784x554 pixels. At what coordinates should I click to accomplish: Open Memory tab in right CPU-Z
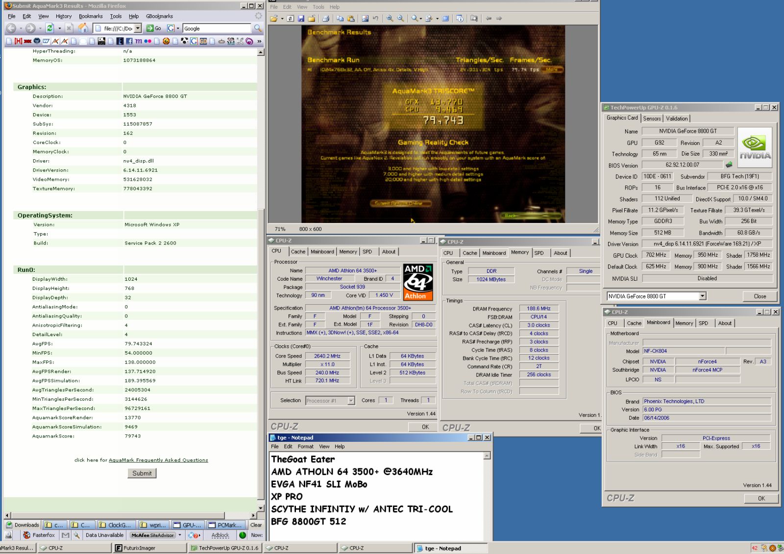(x=684, y=323)
